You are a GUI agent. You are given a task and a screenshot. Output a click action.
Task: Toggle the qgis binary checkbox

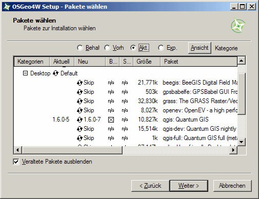[x=111, y=120]
